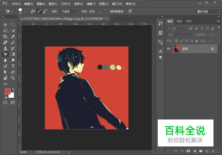Open the Edit Toolbar three-dots button
This screenshot has width=222, height=155.
(5, 84)
